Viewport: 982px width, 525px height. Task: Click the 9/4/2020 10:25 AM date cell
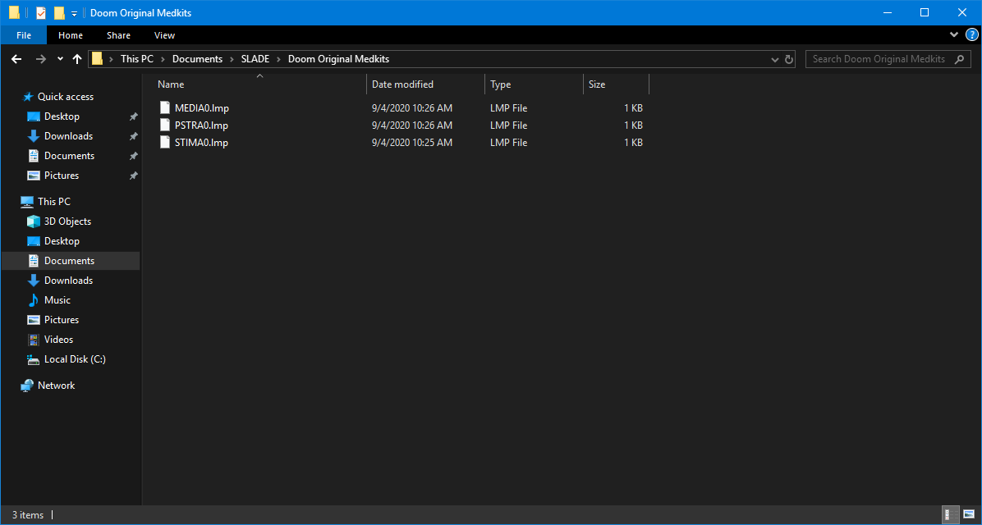412,143
